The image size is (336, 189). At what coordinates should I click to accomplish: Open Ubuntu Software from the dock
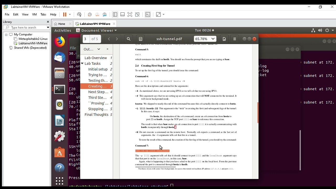tap(60, 152)
